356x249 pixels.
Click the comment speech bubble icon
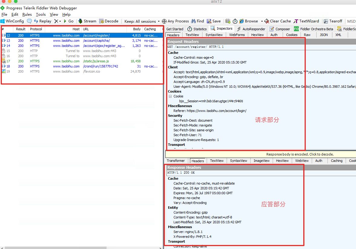29,21
